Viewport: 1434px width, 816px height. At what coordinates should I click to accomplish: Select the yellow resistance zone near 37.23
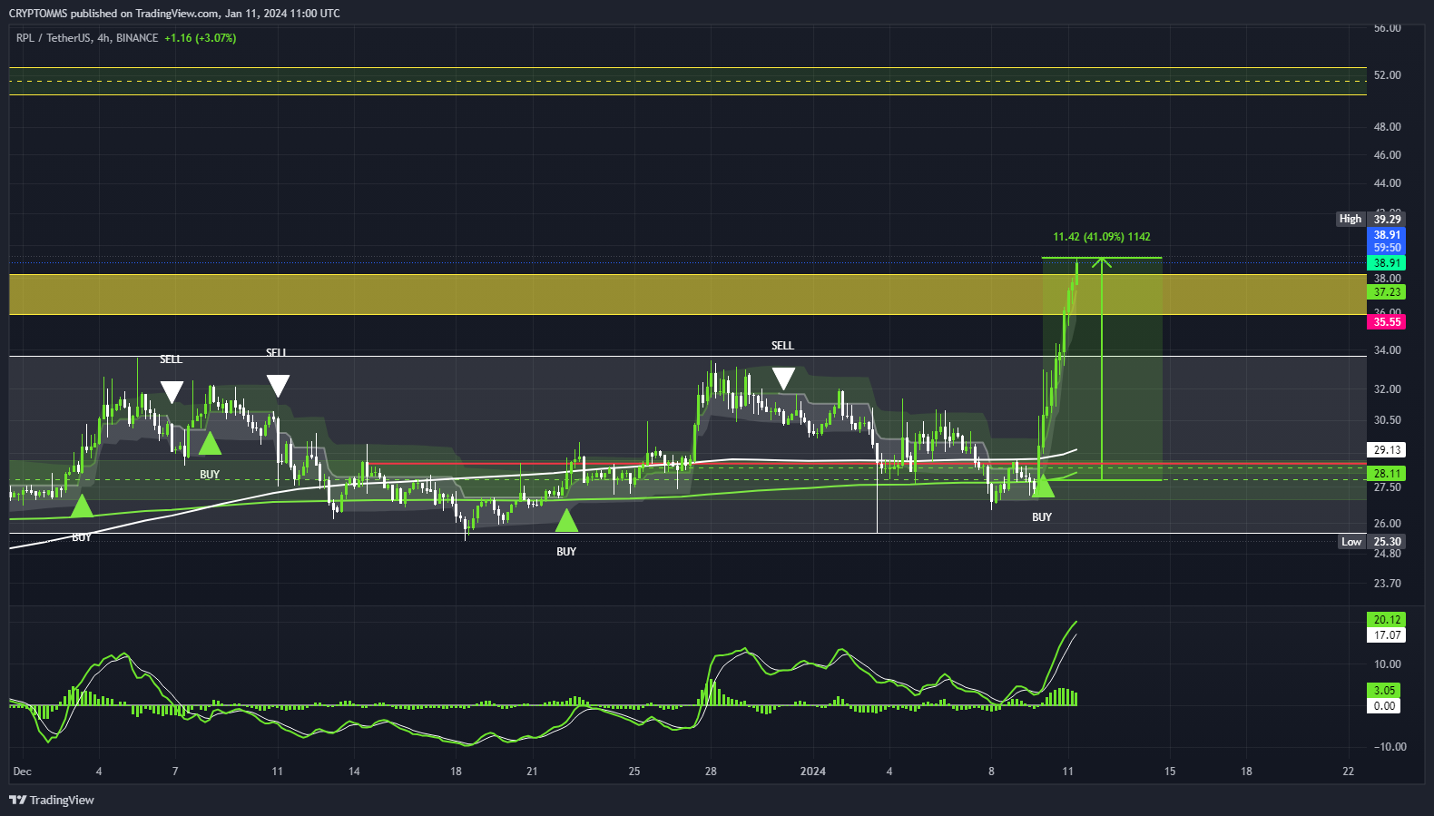[688, 294]
